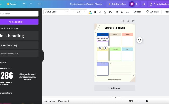Add a subheading text
This screenshot has height=104, width=169.
point(19,45)
